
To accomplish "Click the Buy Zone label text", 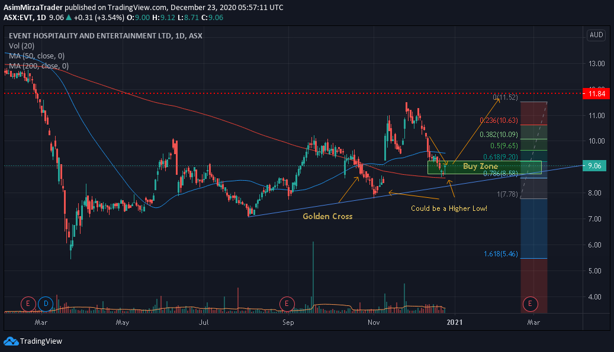I will point(480,166).
